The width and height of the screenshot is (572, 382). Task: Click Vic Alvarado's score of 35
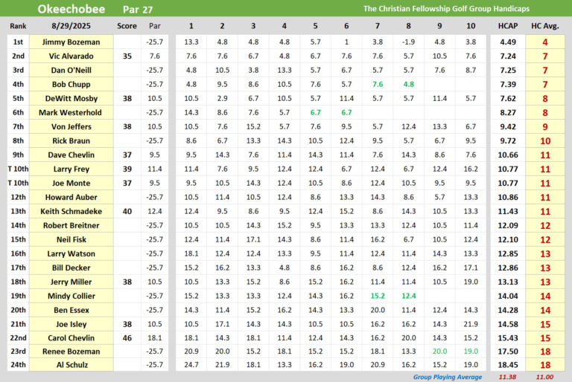[x=127, y=56]
